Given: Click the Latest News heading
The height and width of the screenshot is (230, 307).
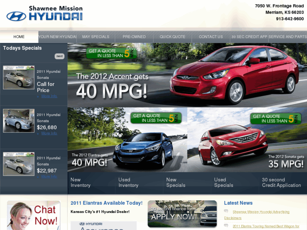Looking at the screenshot, I should 238,203.
